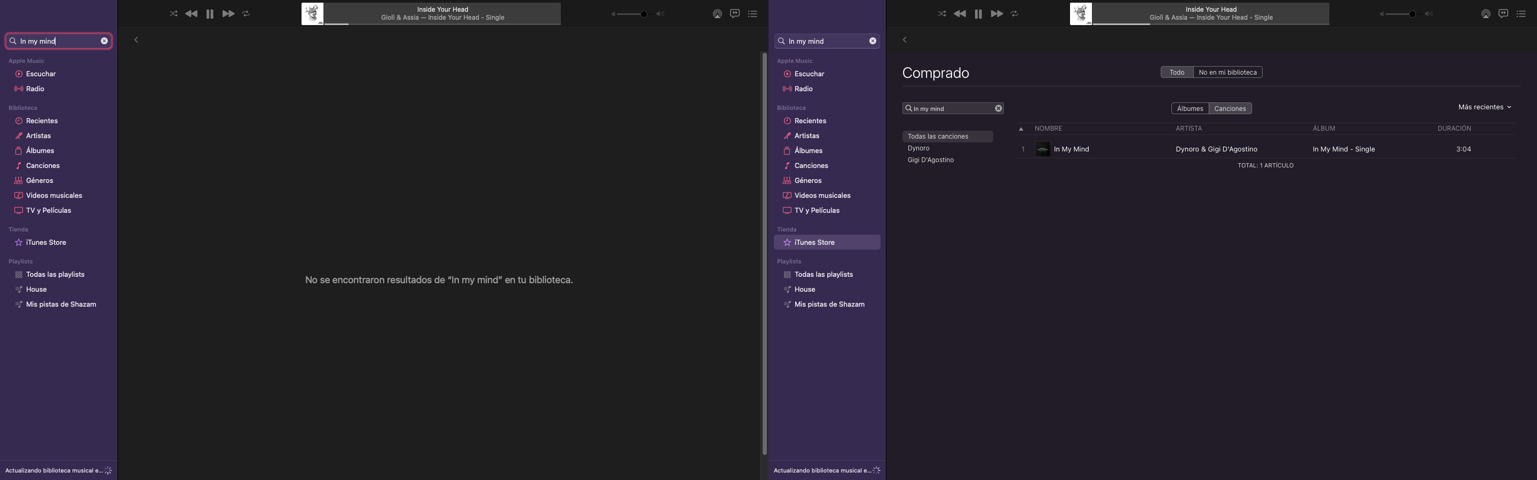Clear the sidebar search in no-results window
This screenshot has width=1537, height=480.
[x=105, y=41]
